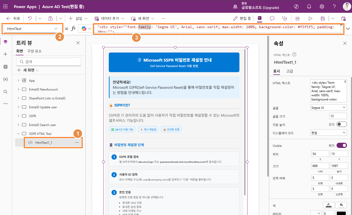Click New screen in tree view
Image resolution: width=352 pixels, height=215 pixels.
27,70
